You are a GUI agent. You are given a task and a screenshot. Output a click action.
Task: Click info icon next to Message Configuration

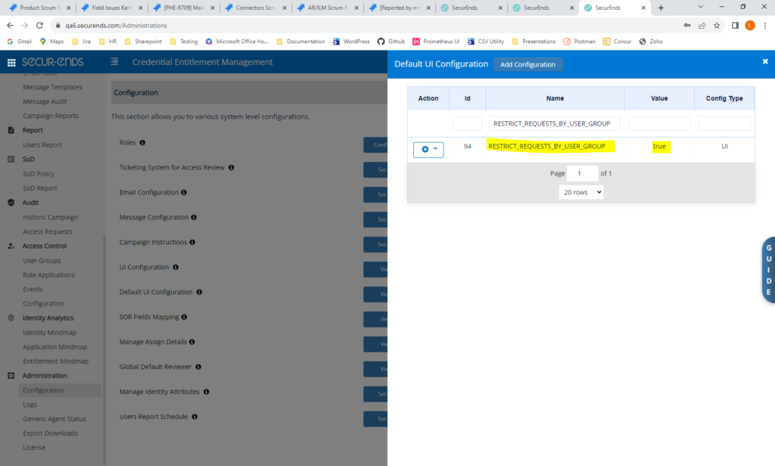click(x=194, y=217)
